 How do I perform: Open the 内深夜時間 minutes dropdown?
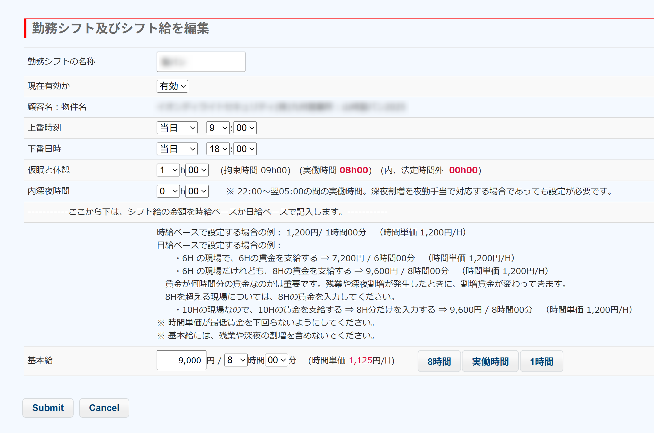[x=197, y=191]
